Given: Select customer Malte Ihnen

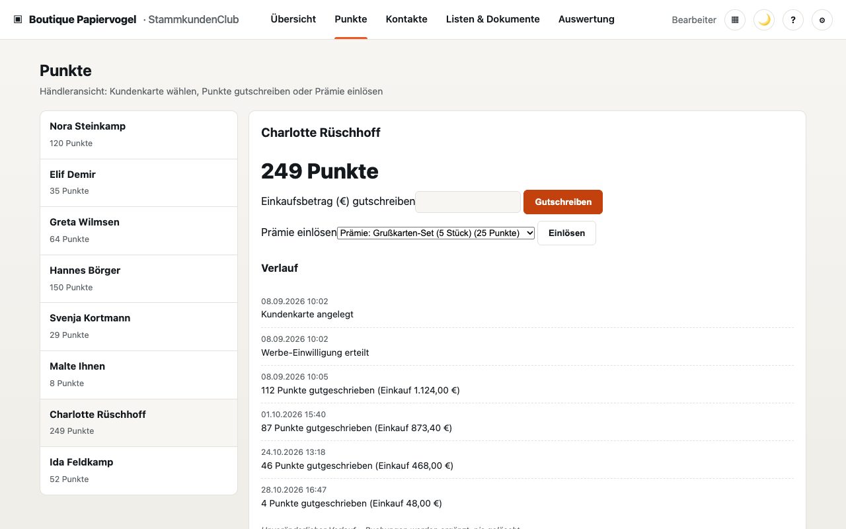Looking at the screenshot, I should pyautogui.click(x=139, y=375).
